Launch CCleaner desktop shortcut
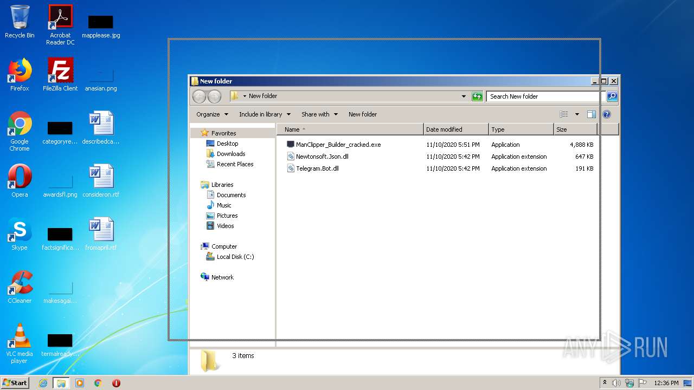This screenshot has height=390, width=694. click(20, 287)
